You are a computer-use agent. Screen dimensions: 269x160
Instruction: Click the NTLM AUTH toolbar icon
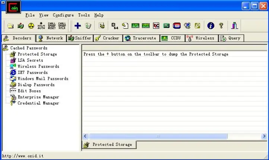[41, 26]
